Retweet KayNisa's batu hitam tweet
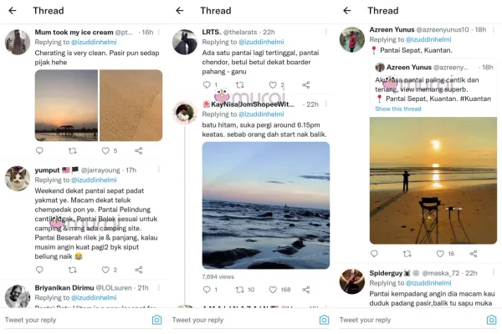 240,290
